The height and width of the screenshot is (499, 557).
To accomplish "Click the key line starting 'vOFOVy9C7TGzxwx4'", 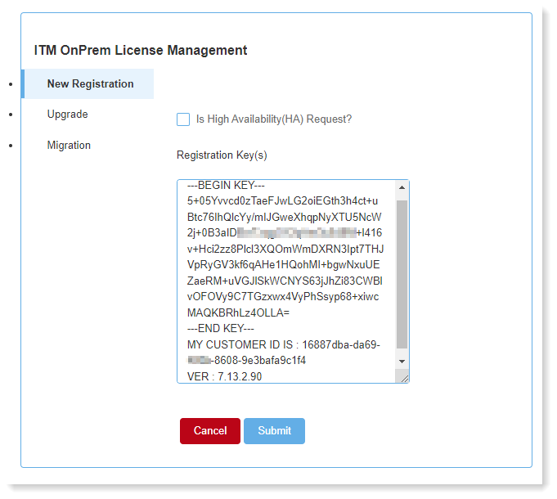I will tap(282, 297).
